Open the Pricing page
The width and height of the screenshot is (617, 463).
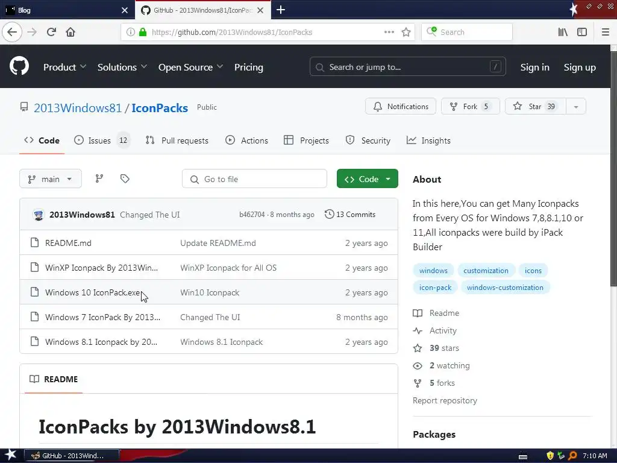tap(249, 67)
